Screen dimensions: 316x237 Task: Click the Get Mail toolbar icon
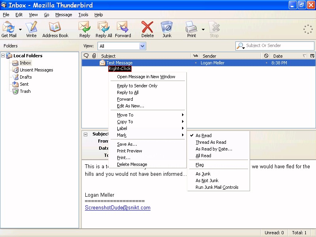click(x=9, y=27)
